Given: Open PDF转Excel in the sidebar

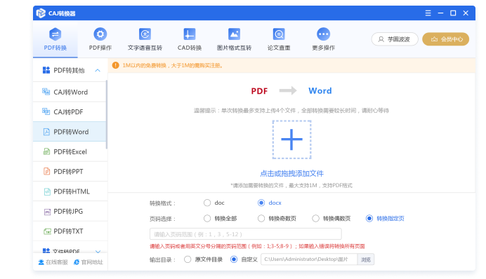Looking at the screenshot, I should (70, 151).
